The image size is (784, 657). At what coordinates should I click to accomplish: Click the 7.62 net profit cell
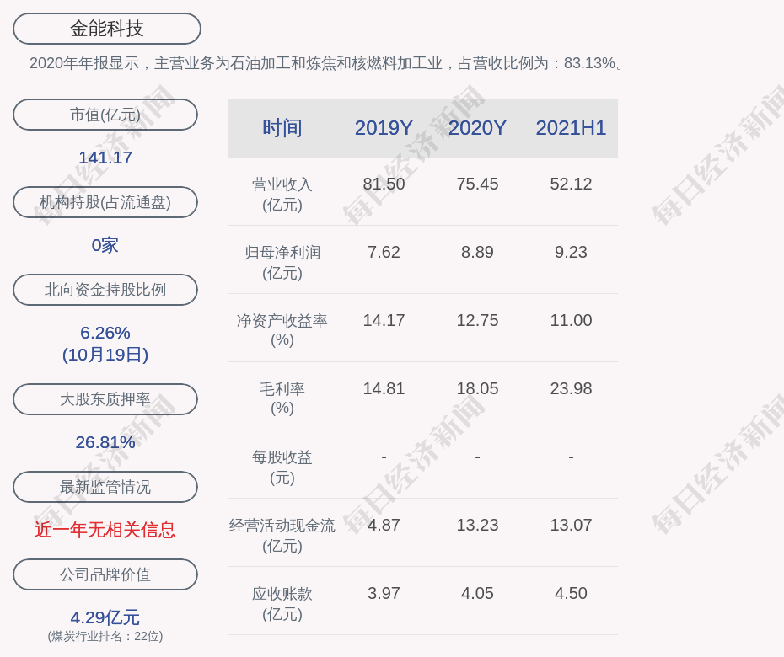pos(384,253)
